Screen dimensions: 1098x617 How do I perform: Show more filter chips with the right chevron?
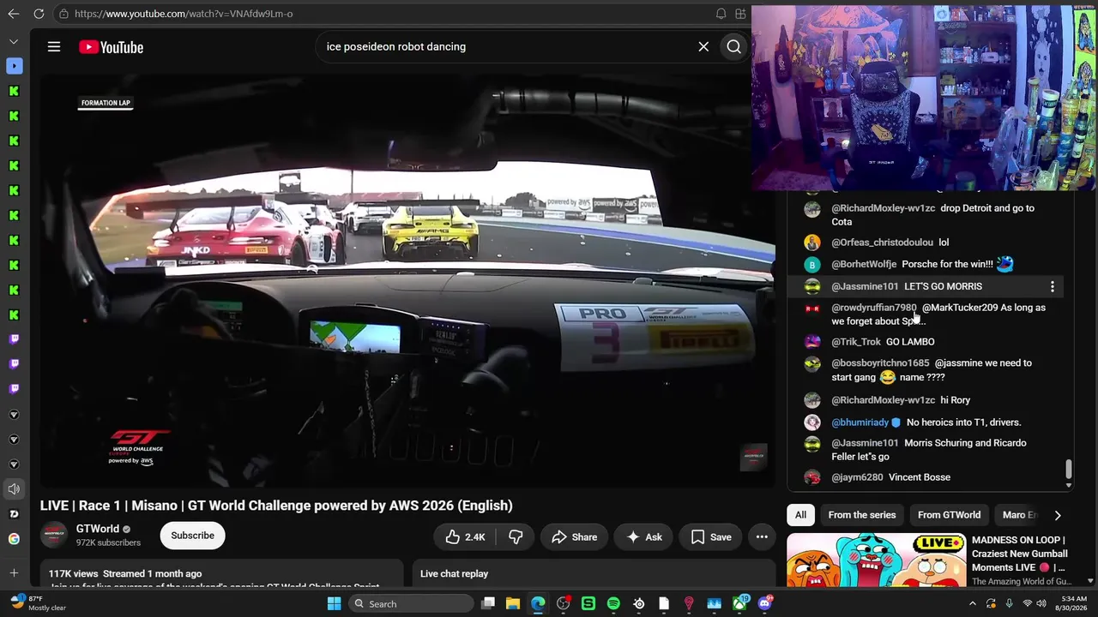pos(1057,515)
